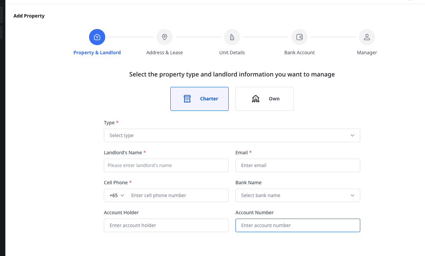The image size is (425, 256).
Task: Go to the Manager step label
Action: (x=367, y=53)
